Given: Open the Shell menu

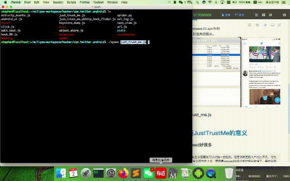Looking at the screenshot, I should [x=27, y=2].
